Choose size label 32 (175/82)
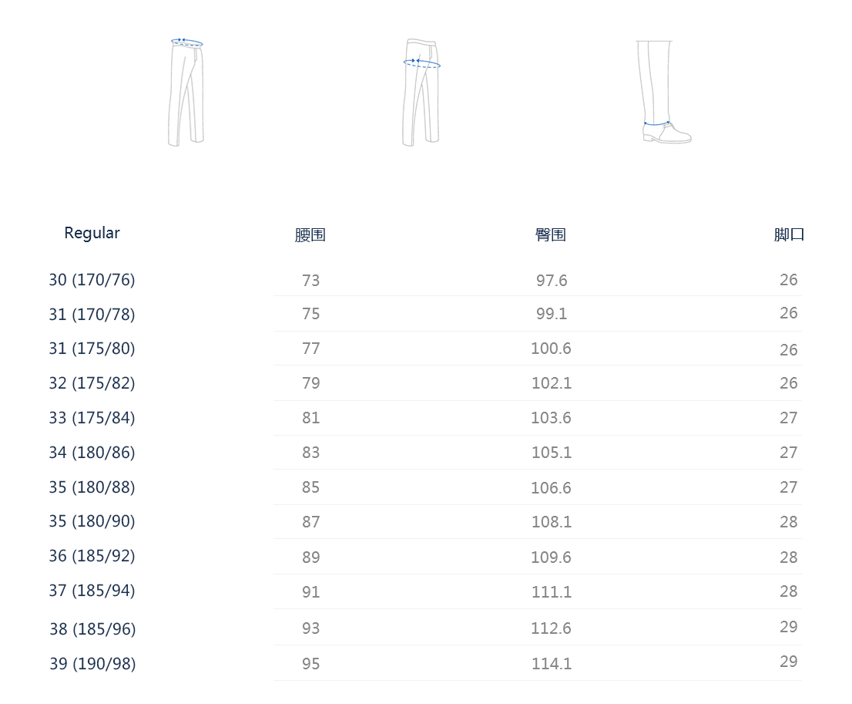 pos(92,383)
